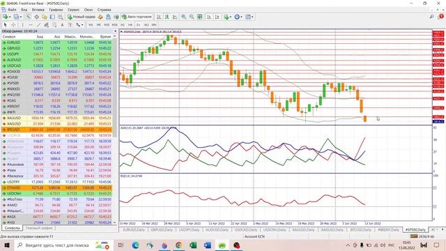
Task: Select the Trendline drawing tool
Action: pyautogui.click(x=38, y=25)
